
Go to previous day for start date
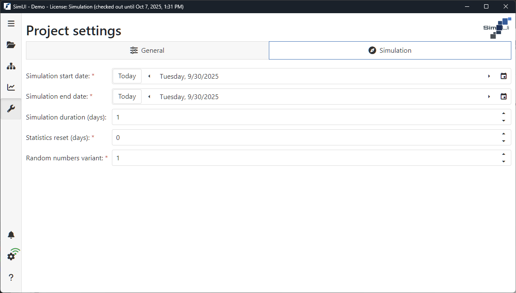(x=149, y=76)
